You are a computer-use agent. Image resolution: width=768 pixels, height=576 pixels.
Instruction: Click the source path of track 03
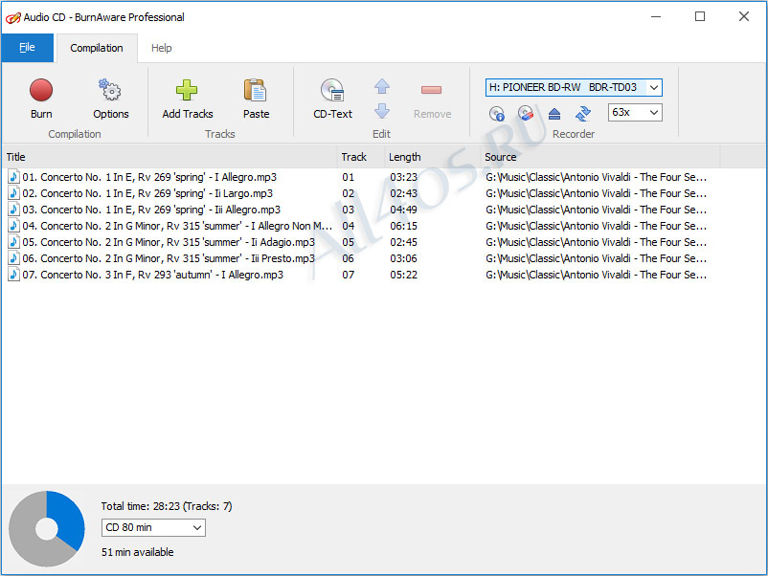[596, 210]
